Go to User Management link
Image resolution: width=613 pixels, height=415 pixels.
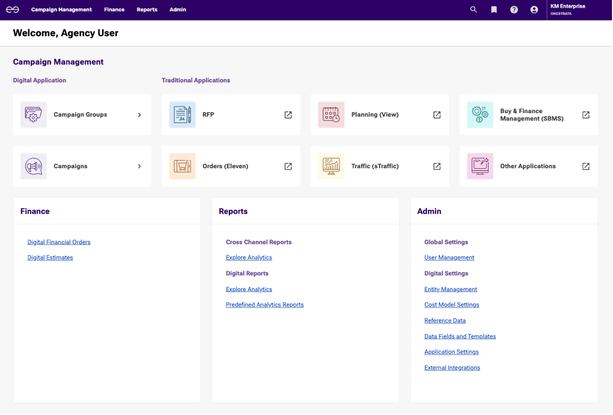pos(449,257)
